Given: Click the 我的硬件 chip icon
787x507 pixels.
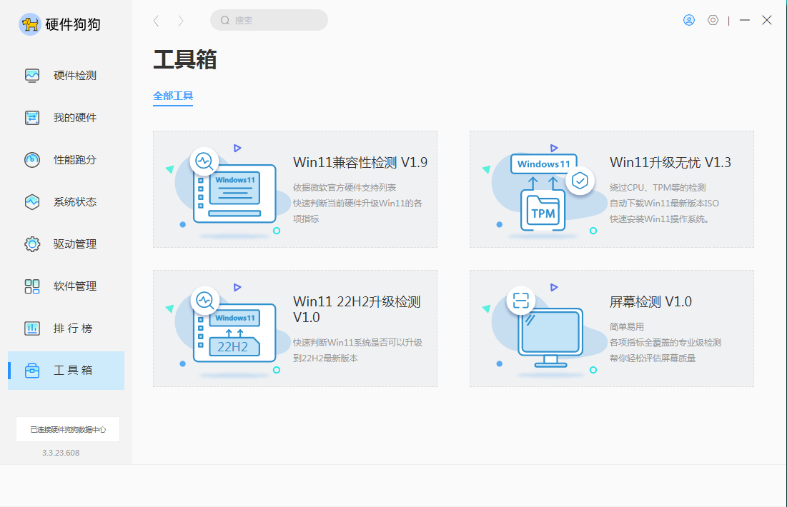Looking at the screenshot, I should click(32, 118).
